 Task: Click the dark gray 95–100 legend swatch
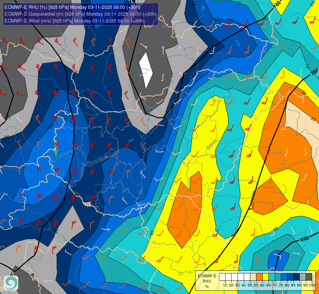[309, 277]
